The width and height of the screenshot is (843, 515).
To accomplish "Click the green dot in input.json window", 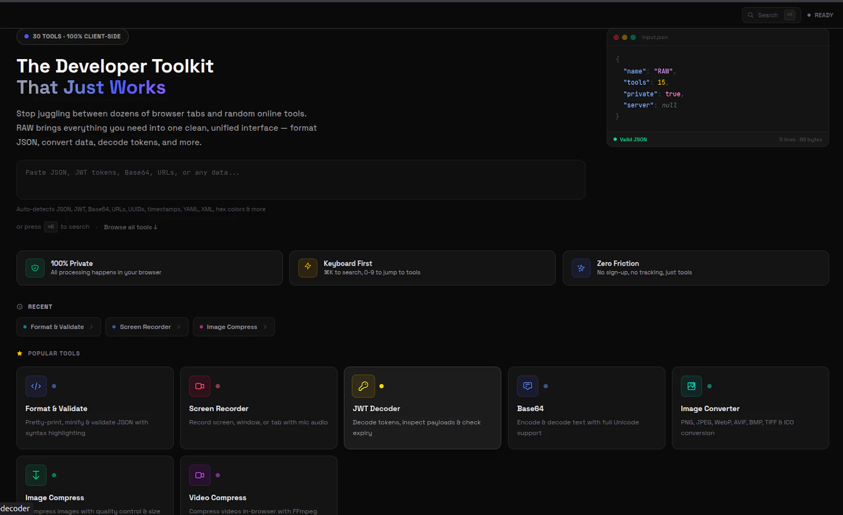I will [633, 37].
